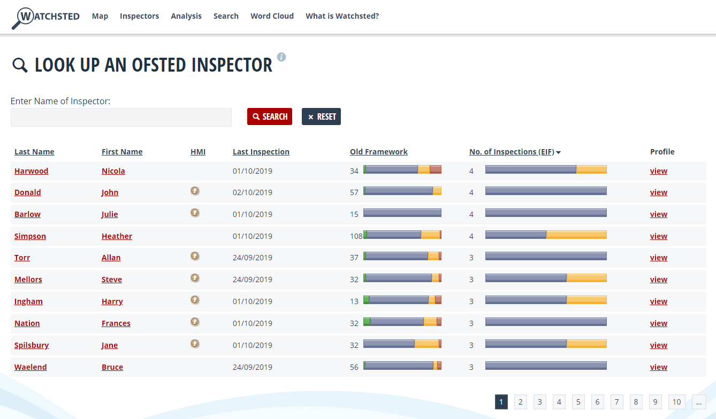Sort the table by Last Inspection header
The height and width of the screenshot is (419, 716).
point(261,152)
